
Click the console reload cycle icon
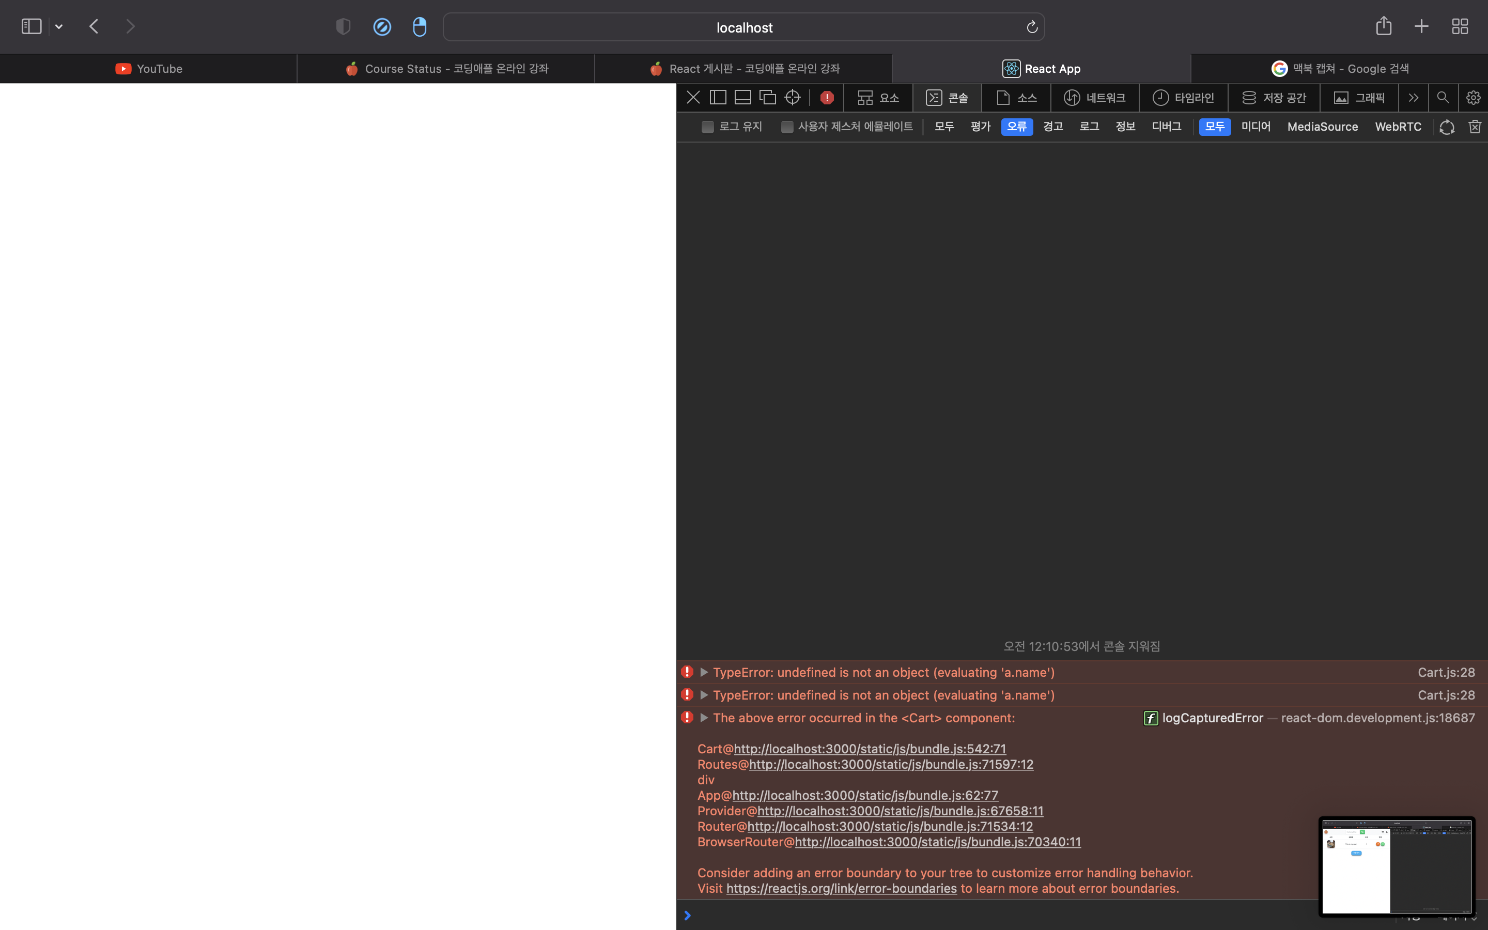pos(1447,127)
